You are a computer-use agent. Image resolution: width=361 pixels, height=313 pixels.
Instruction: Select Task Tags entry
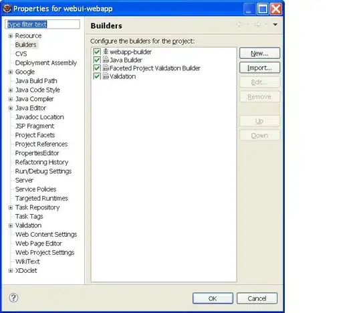(x=29, y=217)
